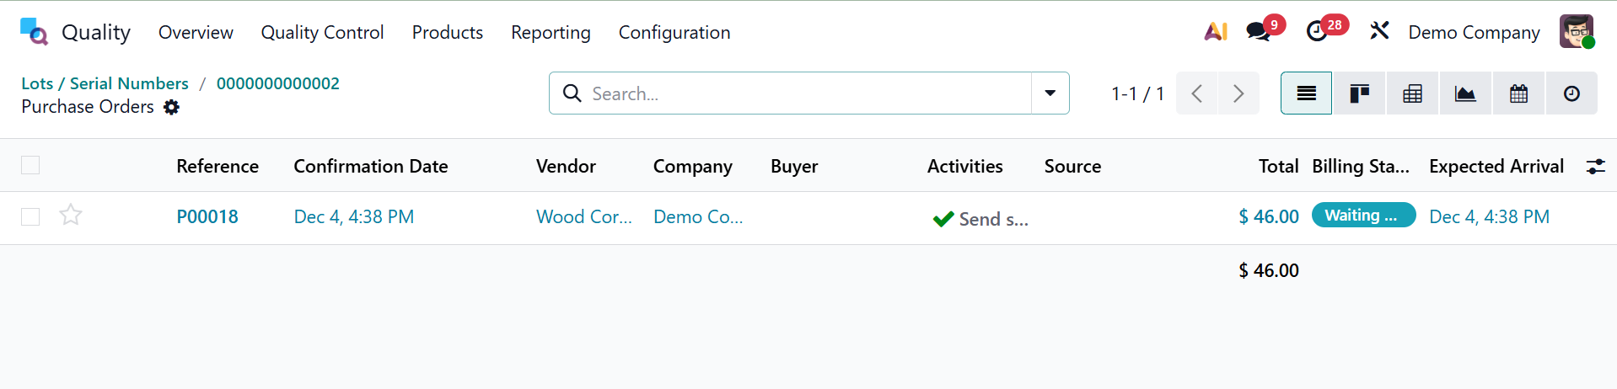
Task: Open purchase order P00018
Action: tap(207, 216)
